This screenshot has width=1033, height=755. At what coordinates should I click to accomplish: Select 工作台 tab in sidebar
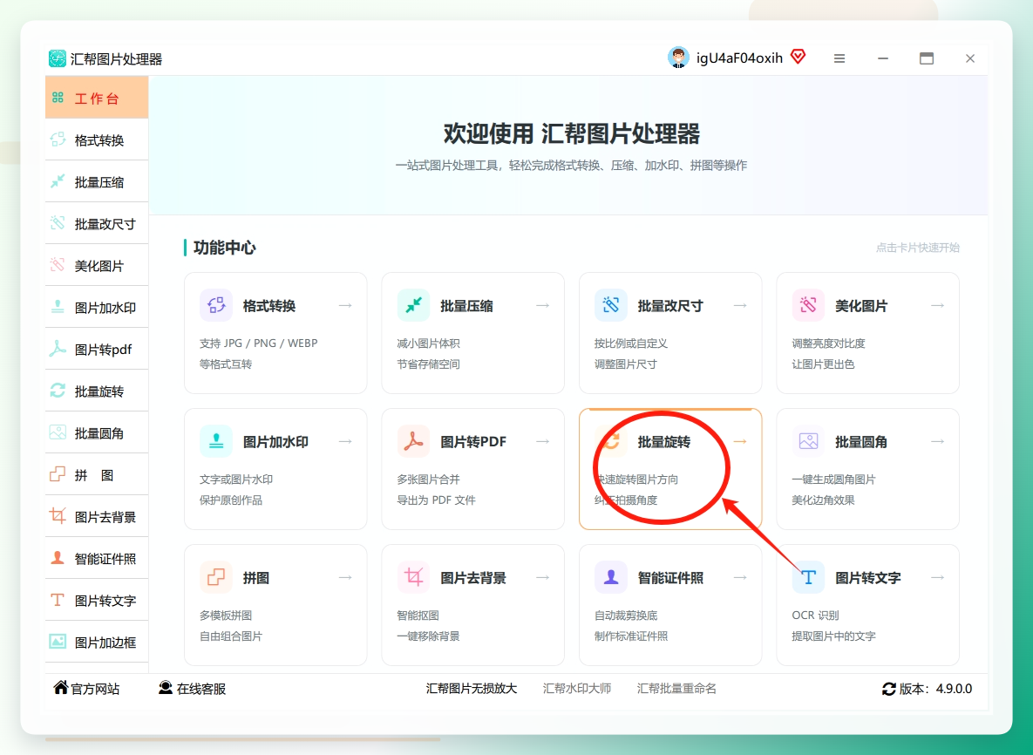(97, 98)
